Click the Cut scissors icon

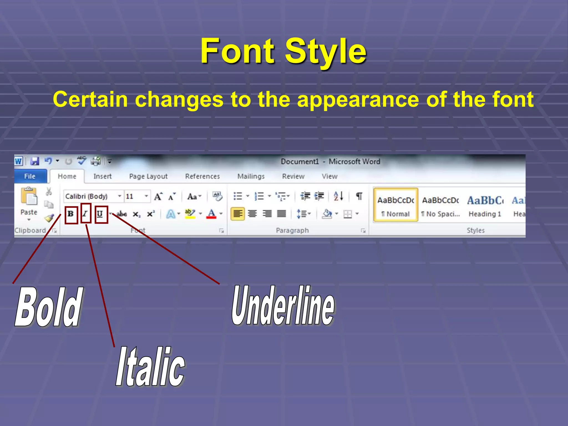[49, 191]
